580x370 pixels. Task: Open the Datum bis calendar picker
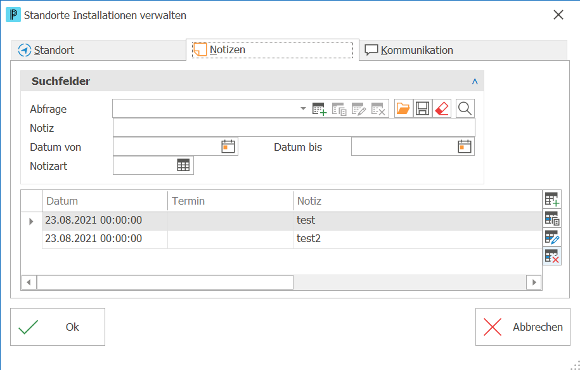465,147
